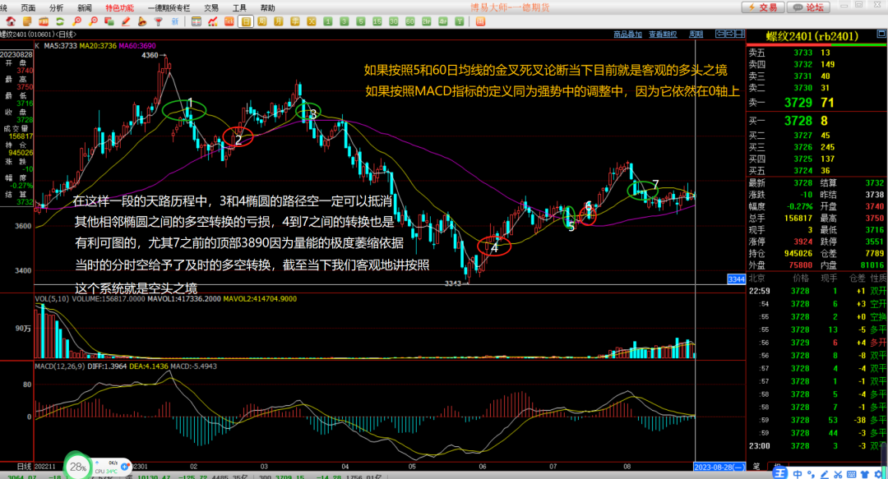Click the 查看期权 link
Screen dimensions: 888x479
coord(663,35)
